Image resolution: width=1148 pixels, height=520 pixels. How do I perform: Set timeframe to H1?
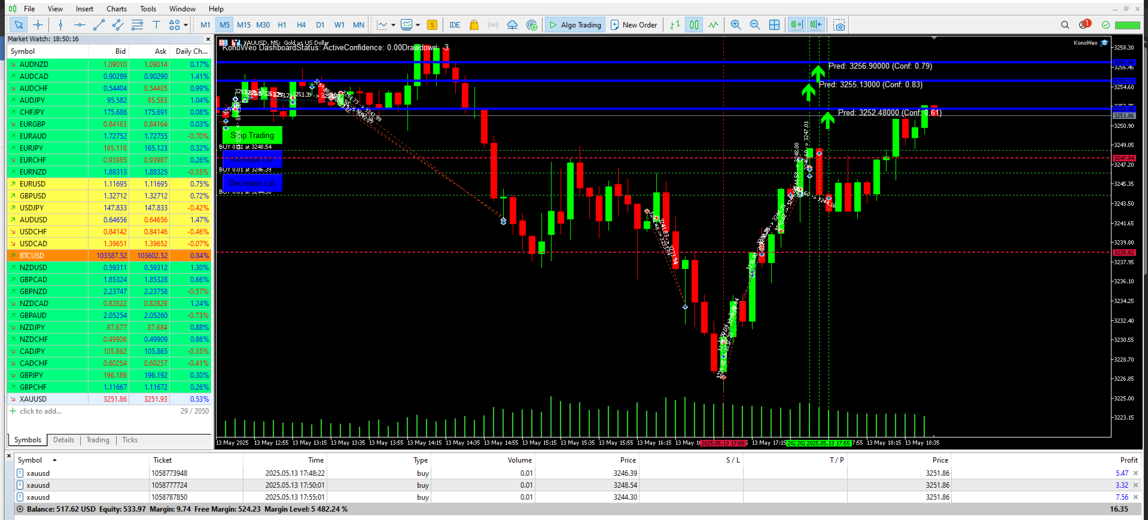click(282, 25)
